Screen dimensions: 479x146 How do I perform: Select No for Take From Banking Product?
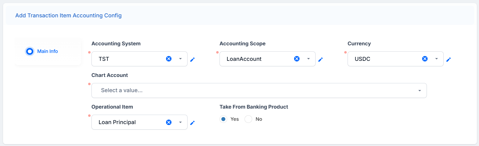point(248,119)
